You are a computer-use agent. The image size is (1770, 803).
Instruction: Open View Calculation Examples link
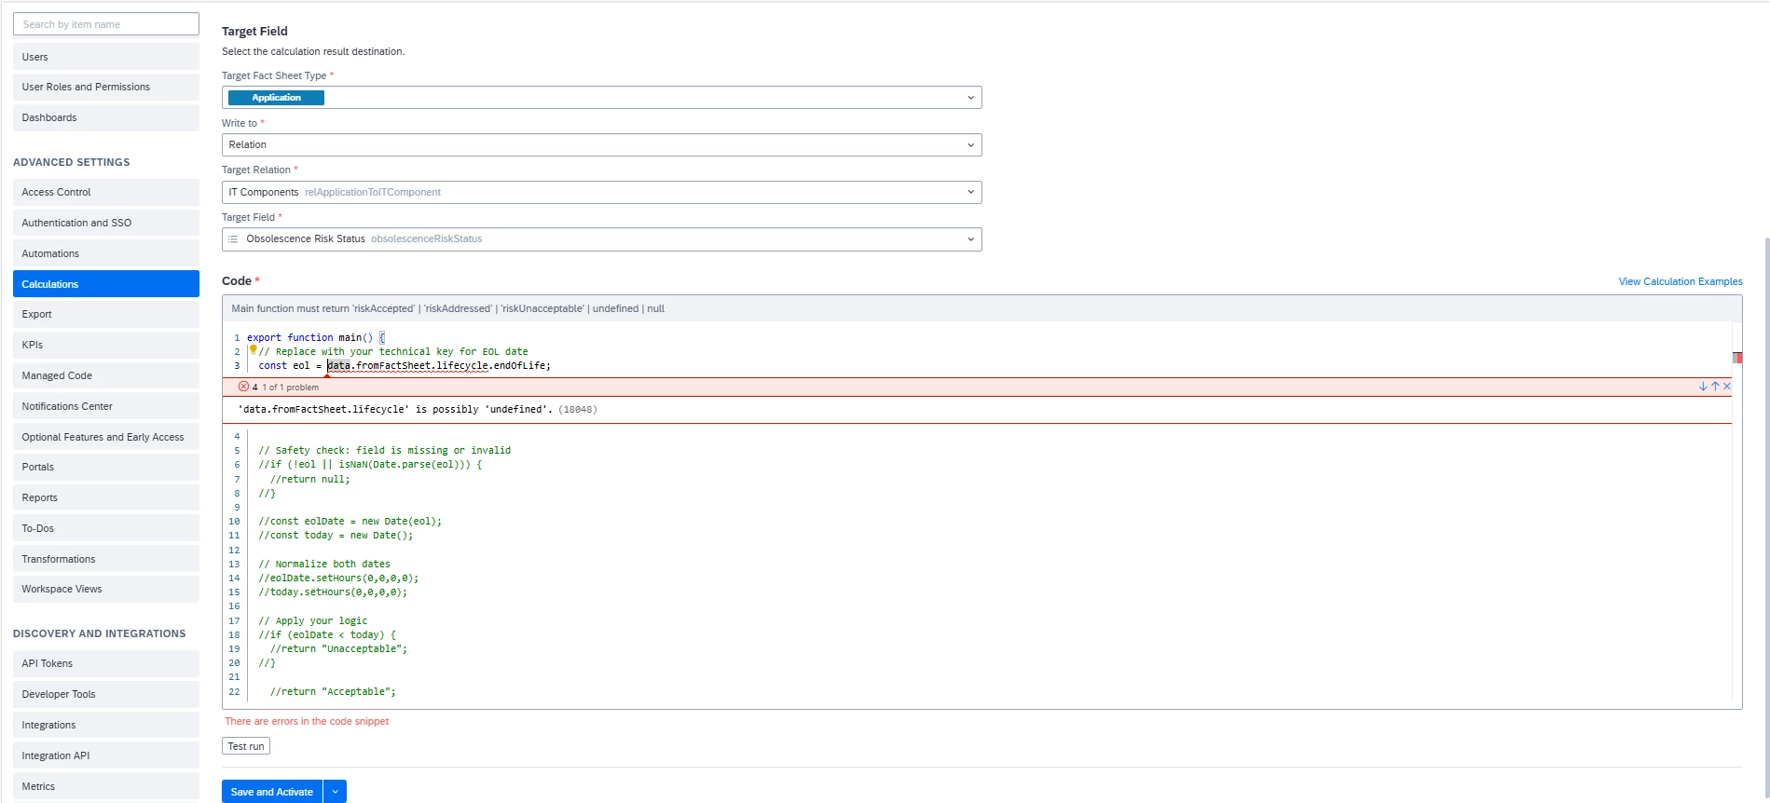click(1681, 281)
